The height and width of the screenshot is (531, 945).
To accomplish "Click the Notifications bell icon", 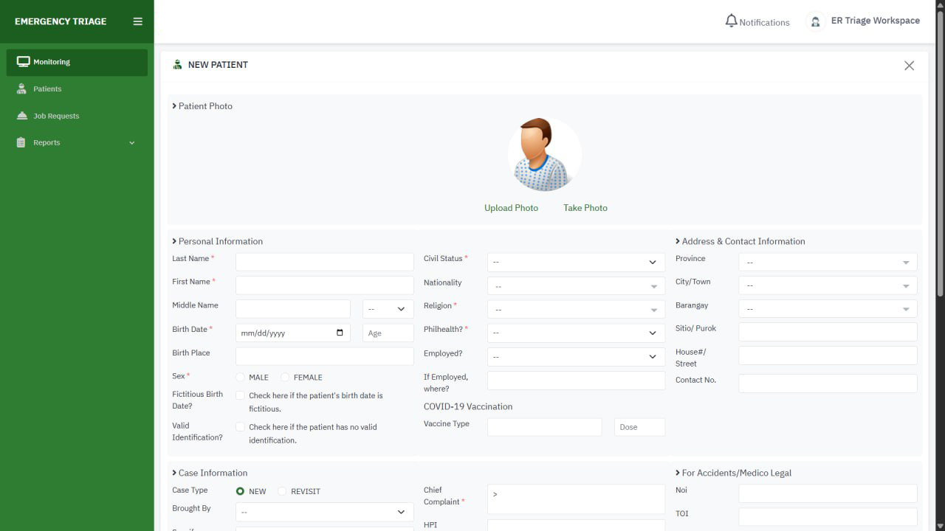I will (731, 21).
